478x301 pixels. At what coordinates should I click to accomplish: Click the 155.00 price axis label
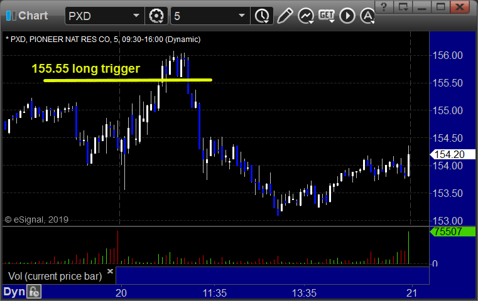click(x=447, y=110)
